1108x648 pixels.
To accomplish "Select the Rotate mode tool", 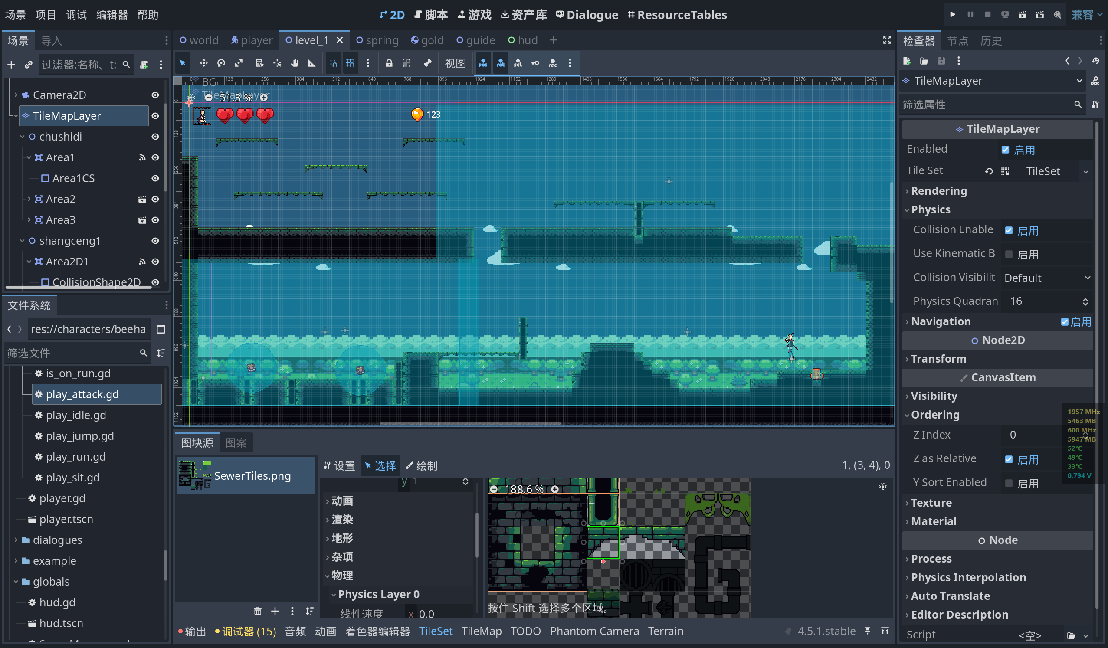I will pos(221,63).
